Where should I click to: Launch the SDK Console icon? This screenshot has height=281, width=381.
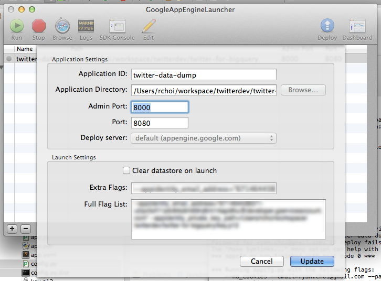[x=117, y=26]
